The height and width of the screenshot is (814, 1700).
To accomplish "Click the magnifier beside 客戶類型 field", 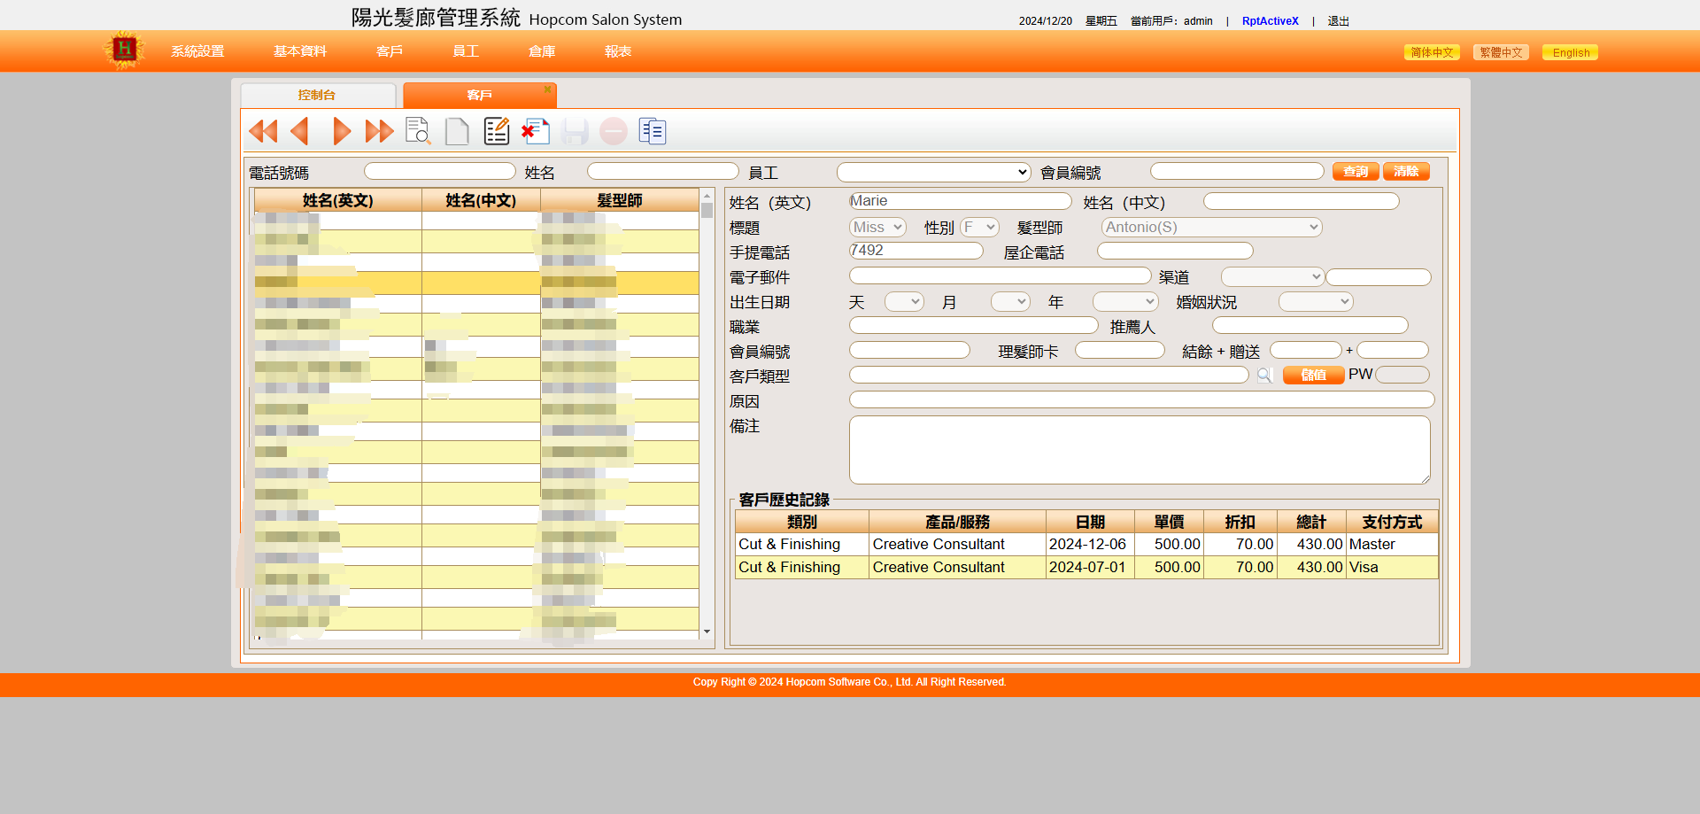I will tap(1264, 376).
